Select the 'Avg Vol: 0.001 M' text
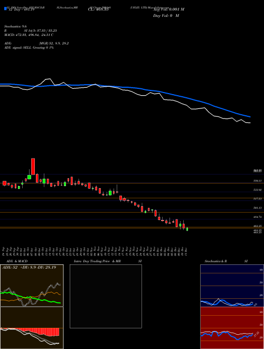This screenshot has width=264, height=349. tap(168, 10)
